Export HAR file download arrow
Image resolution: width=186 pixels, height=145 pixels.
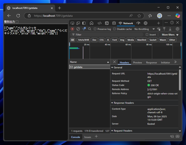pyautogui.click(x=170, y=29)
